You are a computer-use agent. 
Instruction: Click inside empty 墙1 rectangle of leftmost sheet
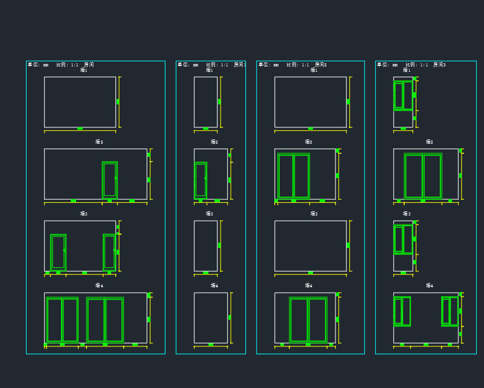(x=80, y=102)
